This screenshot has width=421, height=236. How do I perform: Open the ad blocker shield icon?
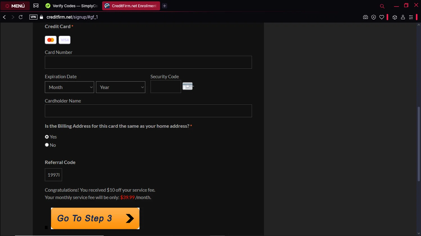pyautogui.click(x=374, y=17)
